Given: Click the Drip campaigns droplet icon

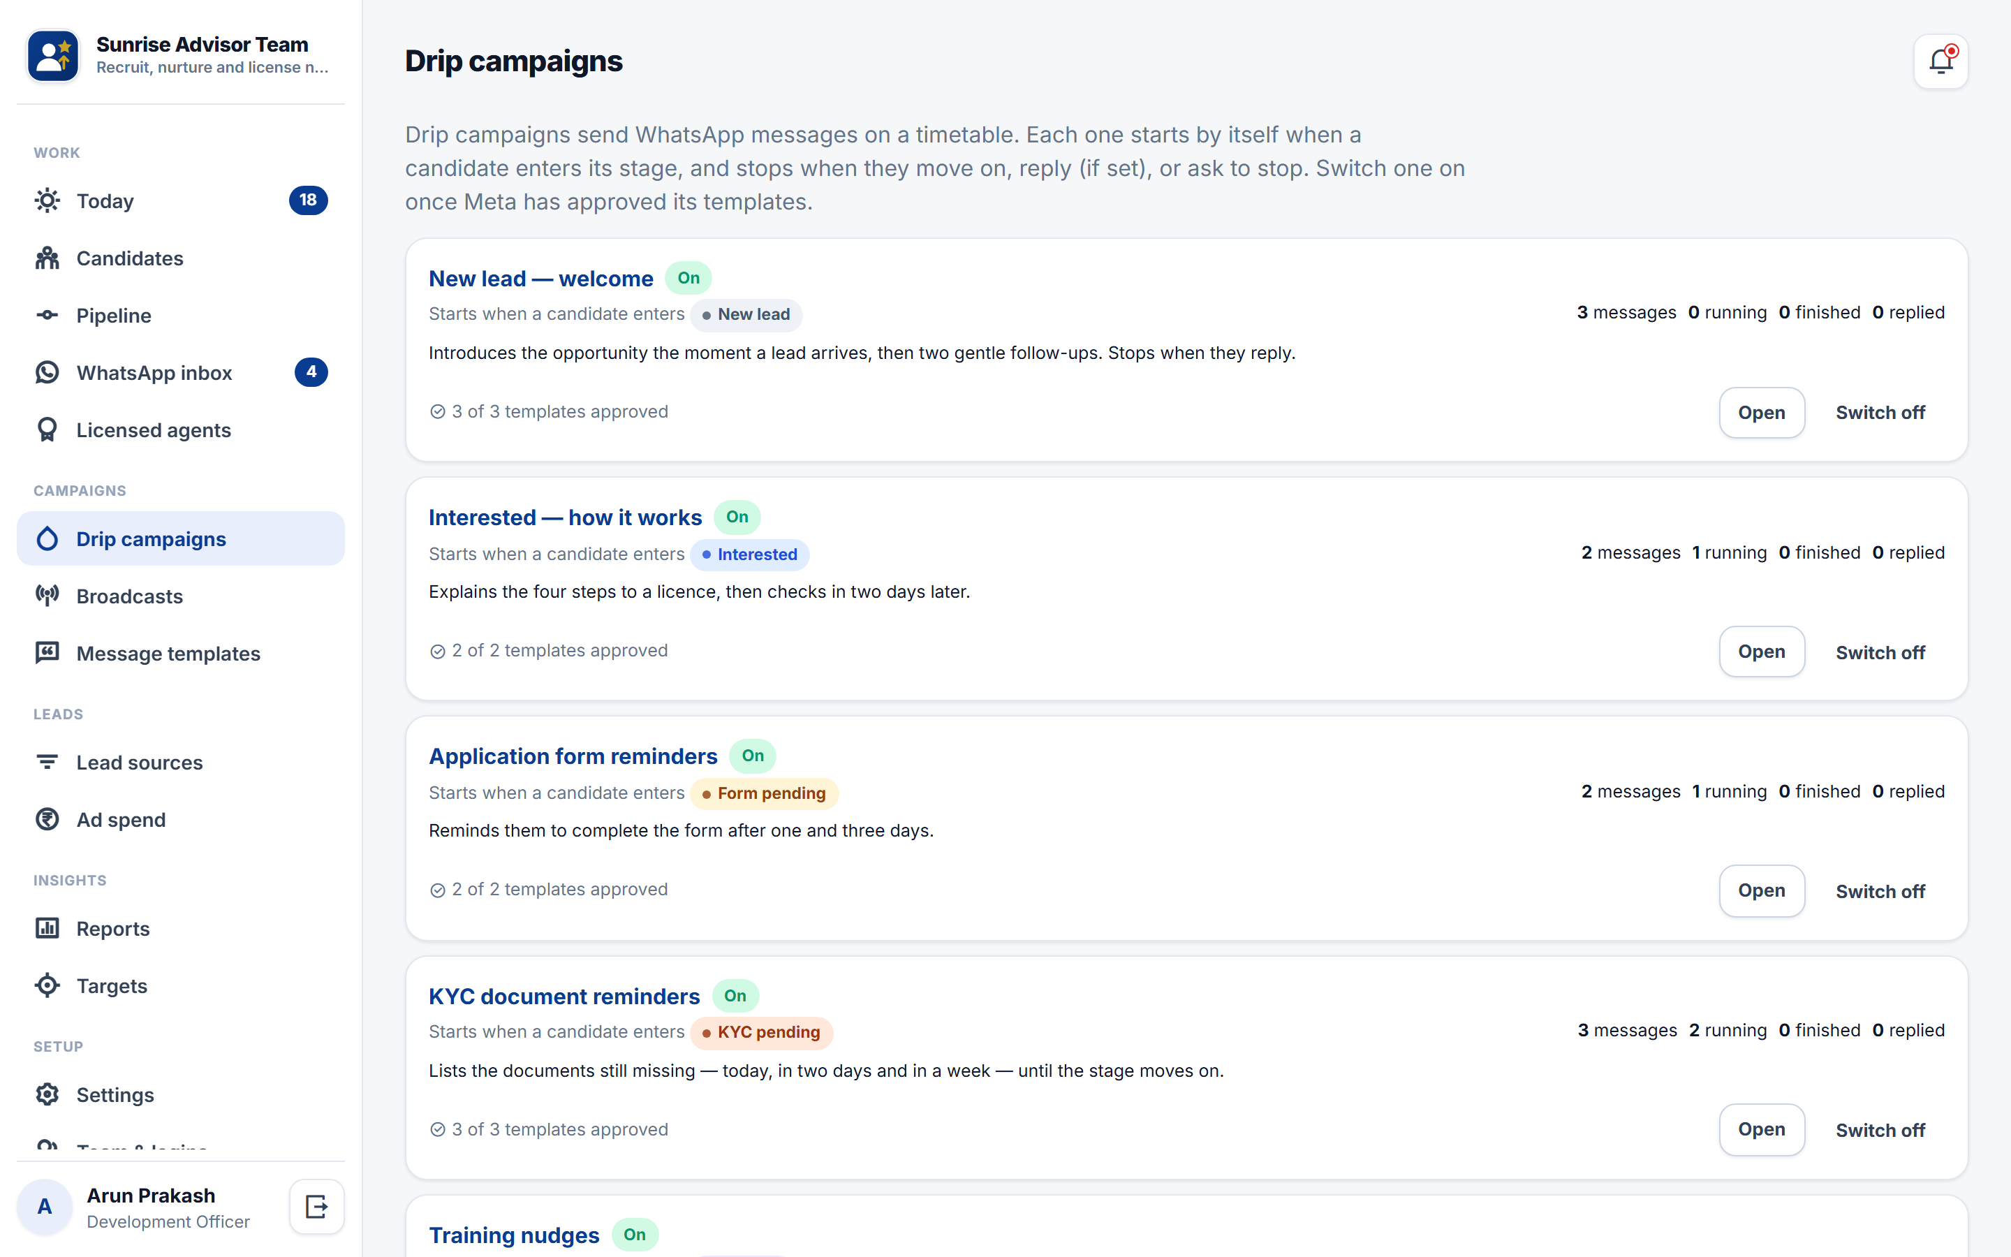Looking at the screenshot, I should pos(47,538).
